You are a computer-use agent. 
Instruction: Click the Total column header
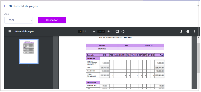(x=159, y=55)
